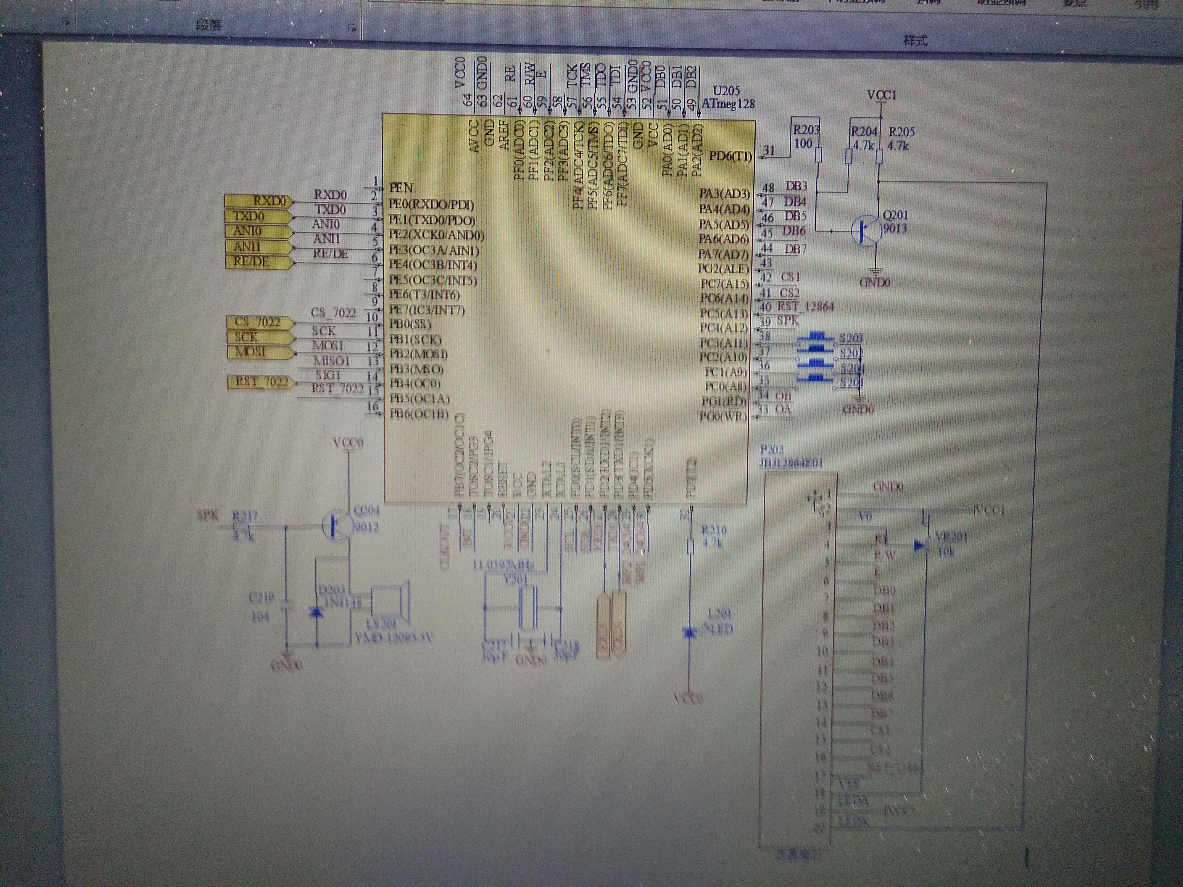Image resolution: width=1183 pixels, height=887 pixels.
Task: Click the L201 LED symbol
Action: pyautogui.click(x=689, y=633)
